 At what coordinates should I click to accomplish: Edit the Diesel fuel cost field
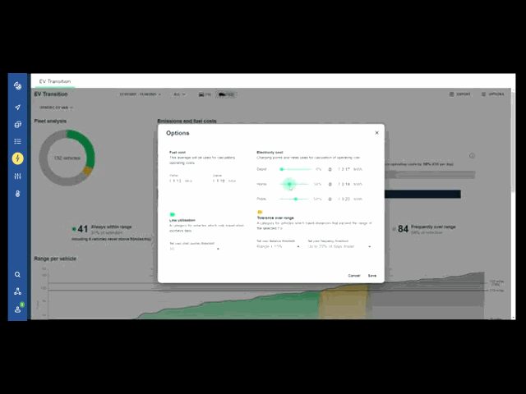224,181
